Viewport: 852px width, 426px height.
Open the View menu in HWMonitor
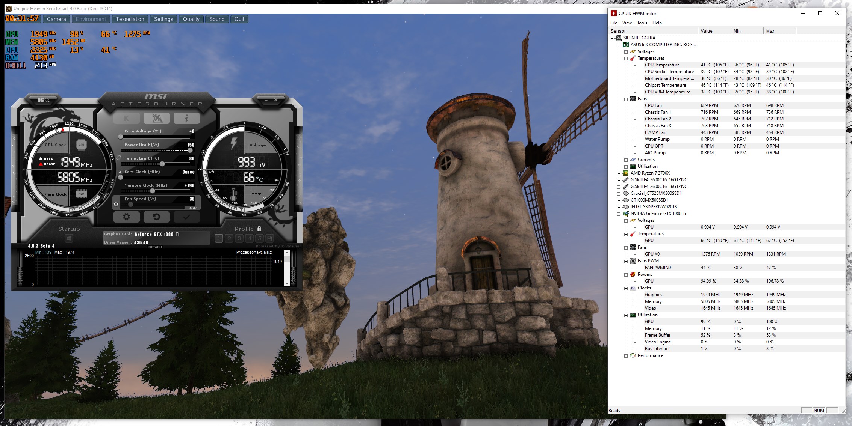627,23
